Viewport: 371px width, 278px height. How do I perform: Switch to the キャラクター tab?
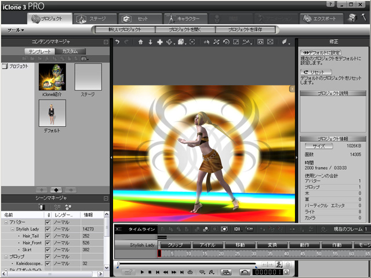coord(185,19)
